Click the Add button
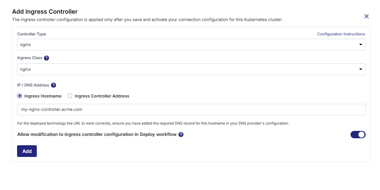 pyautogui.click(x=27, y=151)
